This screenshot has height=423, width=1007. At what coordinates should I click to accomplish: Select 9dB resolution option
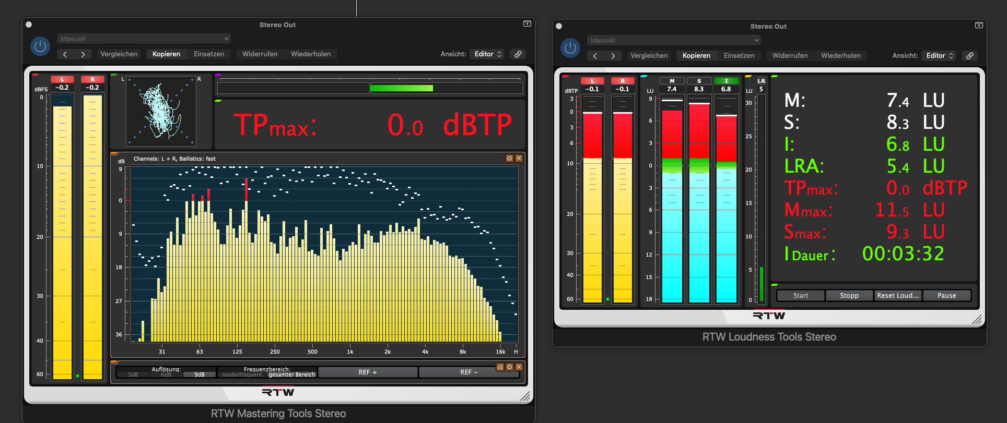(x=200, y=374)
